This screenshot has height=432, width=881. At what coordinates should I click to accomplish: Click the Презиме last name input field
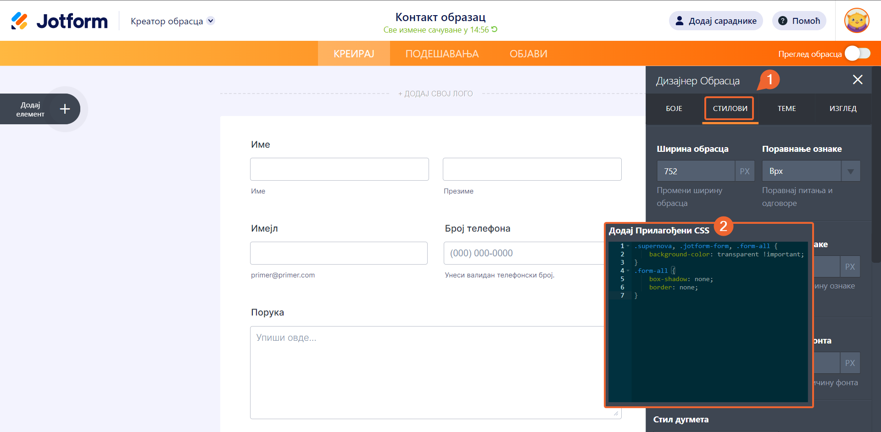[532, 169]
